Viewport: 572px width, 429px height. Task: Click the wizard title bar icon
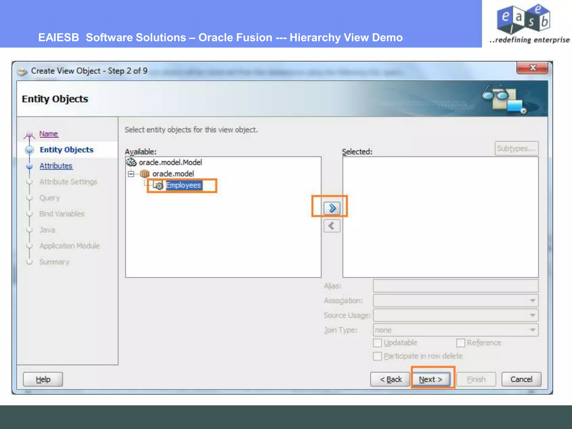(x=22, y=71)
